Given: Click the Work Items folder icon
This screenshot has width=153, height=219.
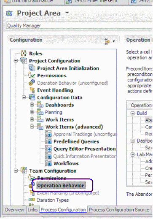Looking at the screenshot, I should 40,119.
